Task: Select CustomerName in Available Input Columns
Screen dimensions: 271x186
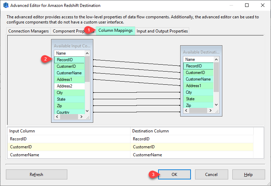Action: coord(69,73)
